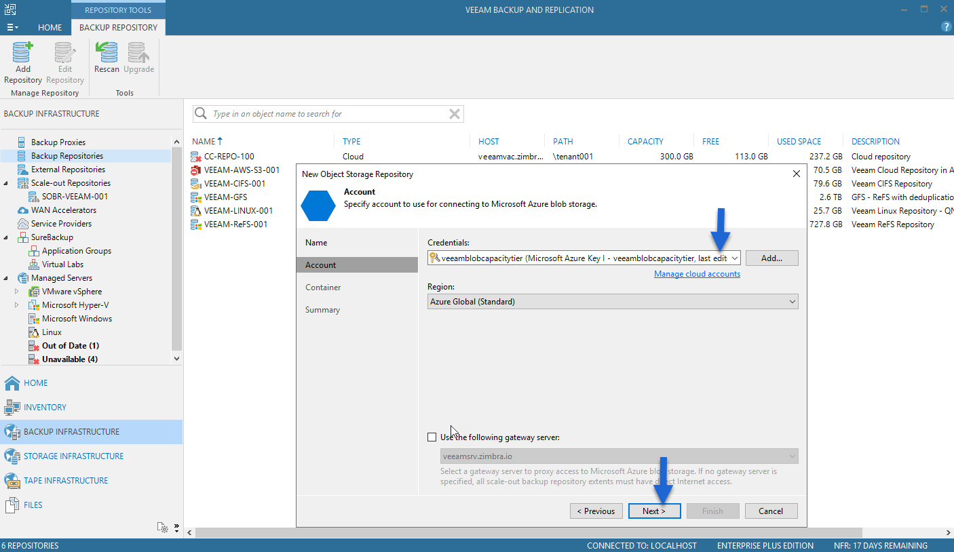The image size is (954, 552).
Task: Select External Repositories in the tree
Action: coord(68,170)
